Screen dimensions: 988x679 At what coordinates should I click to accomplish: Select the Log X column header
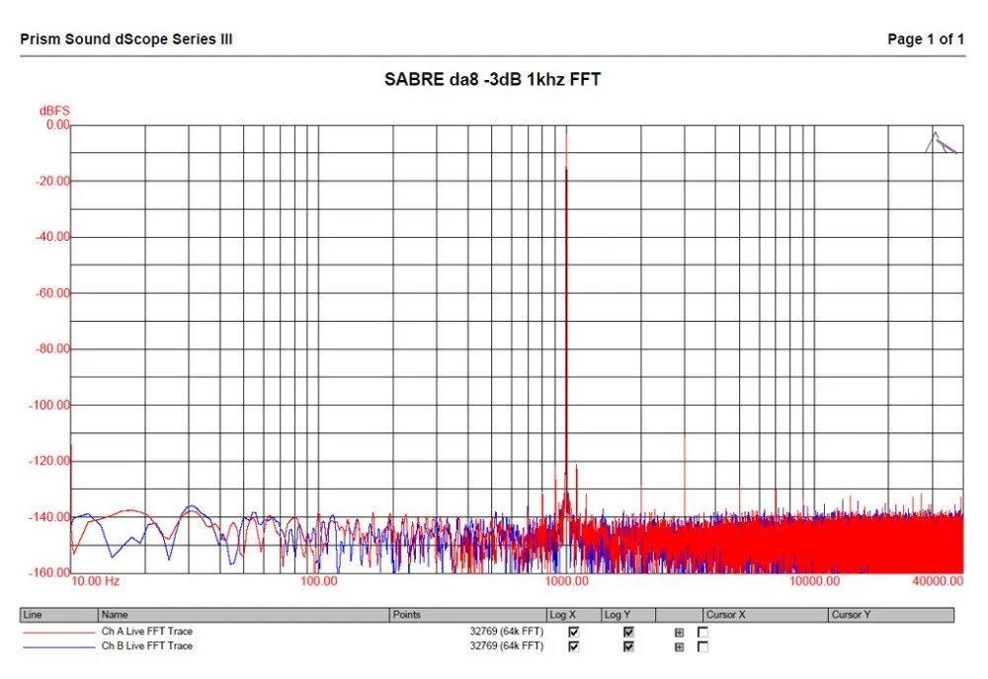tap(574, 615)
